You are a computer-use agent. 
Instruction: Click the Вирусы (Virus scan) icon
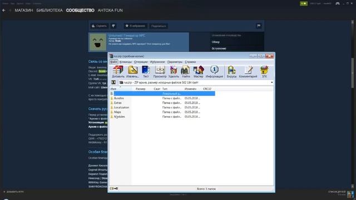231,72
